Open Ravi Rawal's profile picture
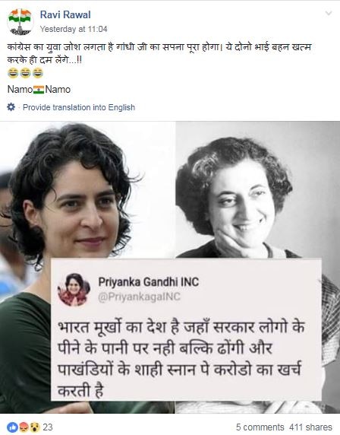 (20, 21)
